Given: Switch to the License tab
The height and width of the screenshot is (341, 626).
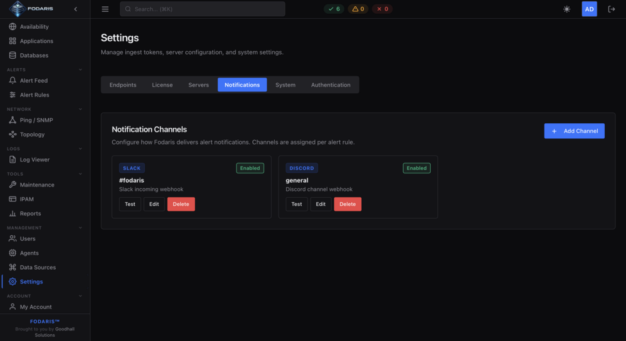Looking at the screenshot, I should coord(162,85).
